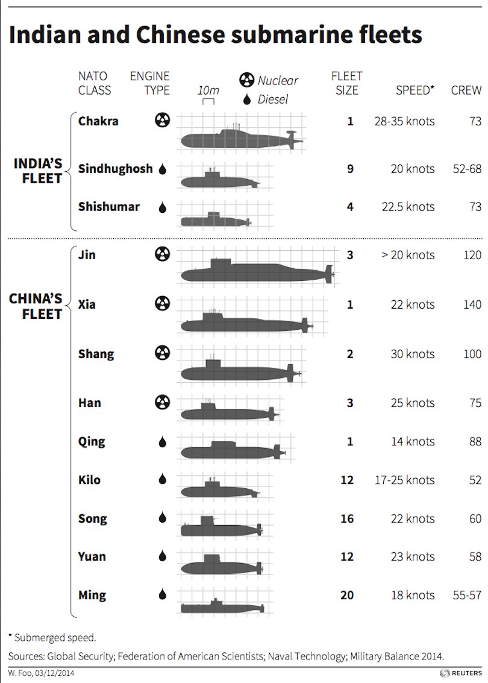Click the diesel drop in the legend
The image size is (488, 683).
(x=247, y=99)
